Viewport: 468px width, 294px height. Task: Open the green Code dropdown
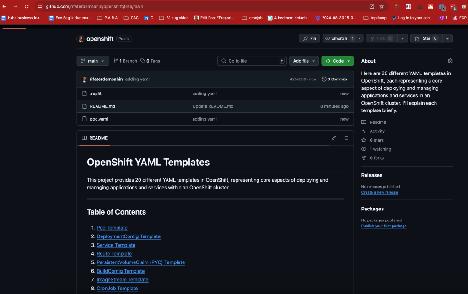pyautogui.click(x=338, y=61)
